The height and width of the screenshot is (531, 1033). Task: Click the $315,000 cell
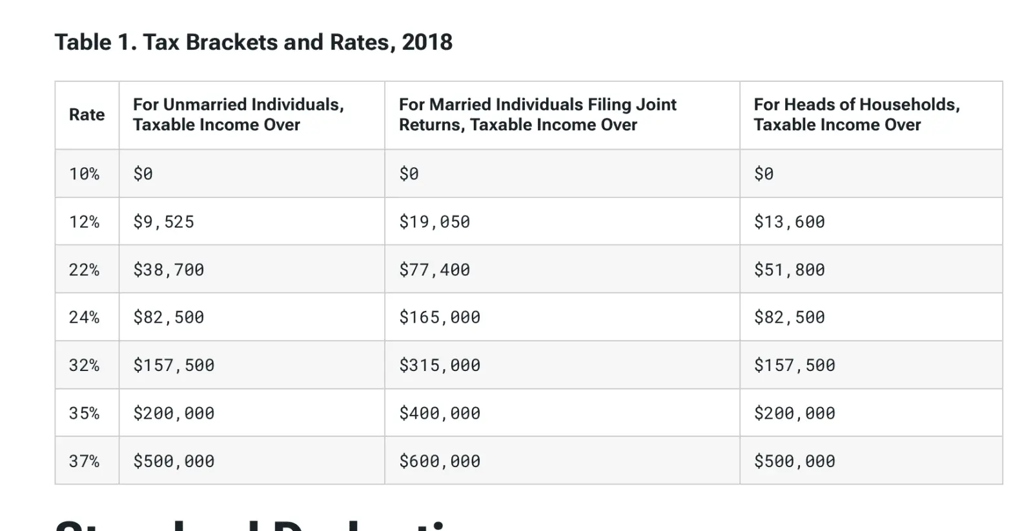(440, 365)
